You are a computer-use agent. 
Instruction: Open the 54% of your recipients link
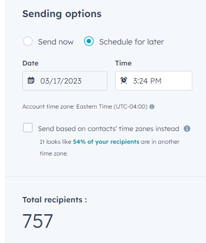coord(106,142)
